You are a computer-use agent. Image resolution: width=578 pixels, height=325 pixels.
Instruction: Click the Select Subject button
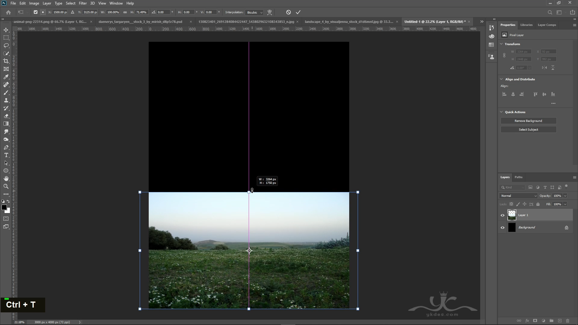point(528,130)
